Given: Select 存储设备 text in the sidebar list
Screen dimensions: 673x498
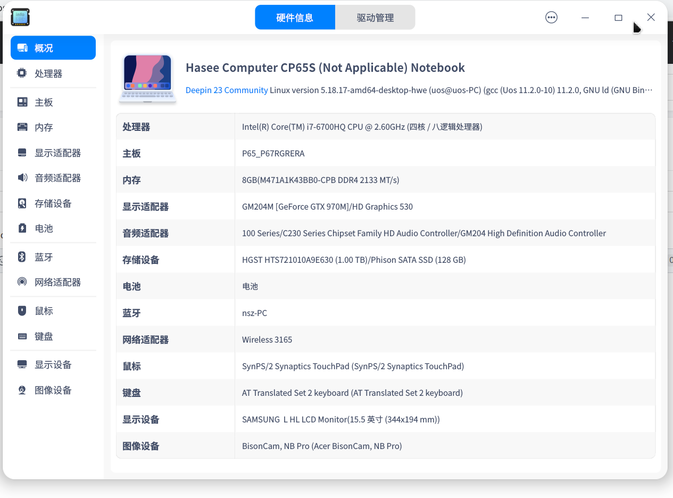Looking at the screenshot, I should [53, 203].
